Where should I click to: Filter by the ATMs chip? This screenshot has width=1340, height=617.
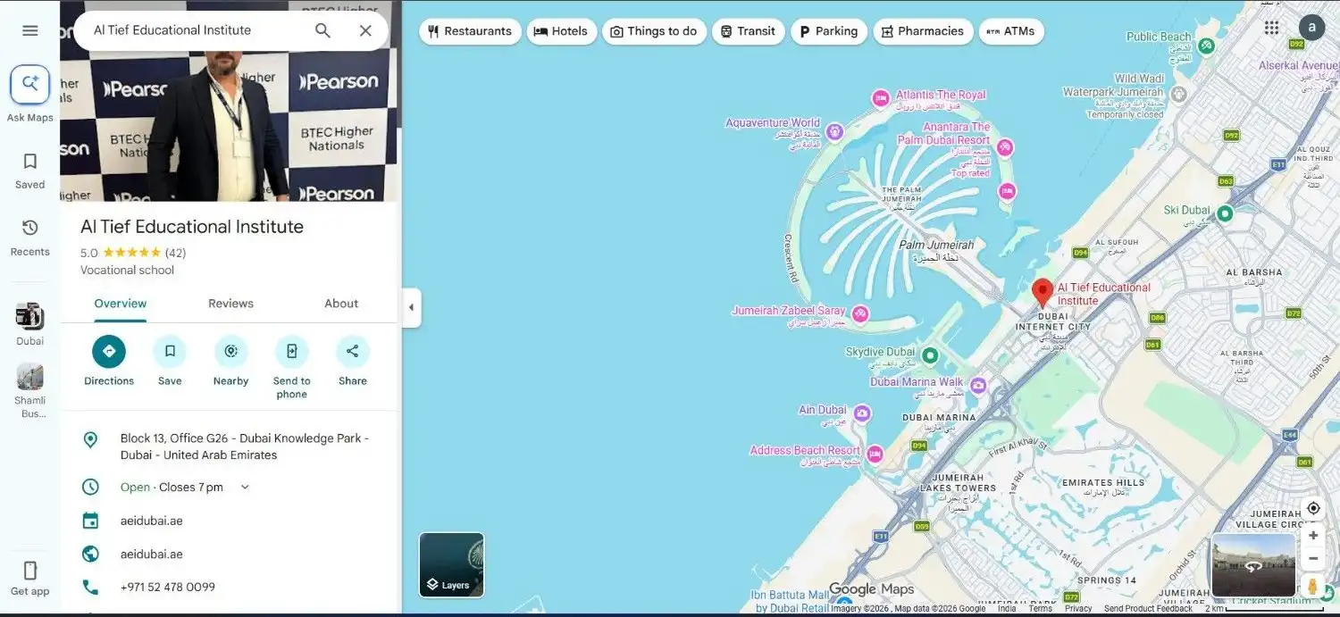click(x=1011, y=31)
